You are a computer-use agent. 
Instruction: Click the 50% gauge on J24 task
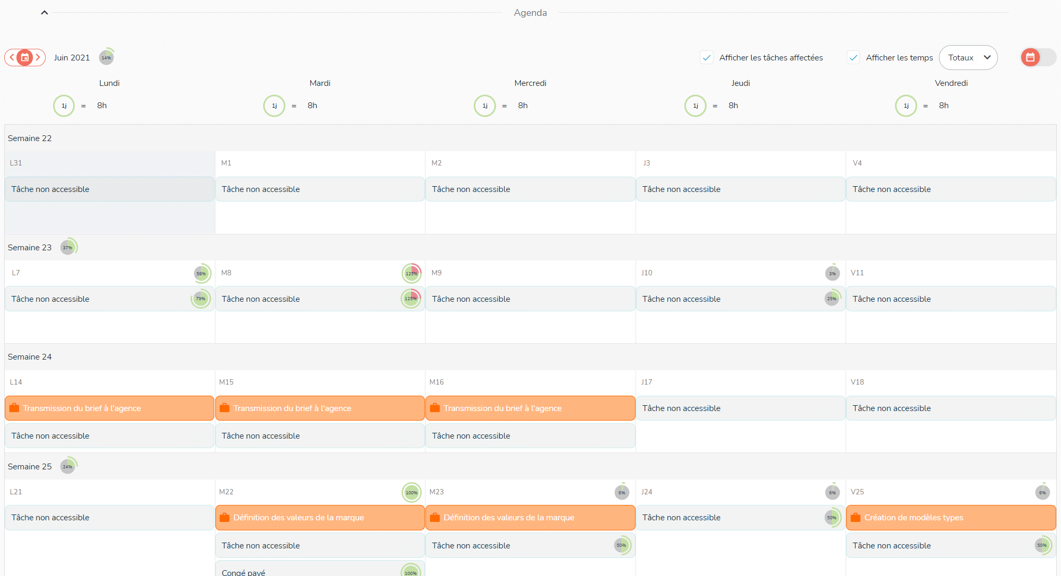832,517
